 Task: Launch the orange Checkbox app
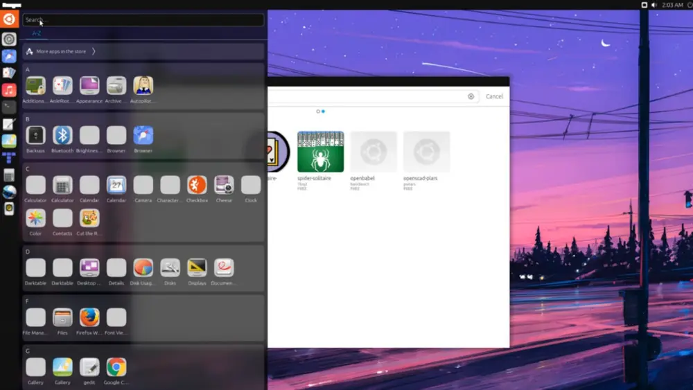pyautogui.click(x=197, y=185)
